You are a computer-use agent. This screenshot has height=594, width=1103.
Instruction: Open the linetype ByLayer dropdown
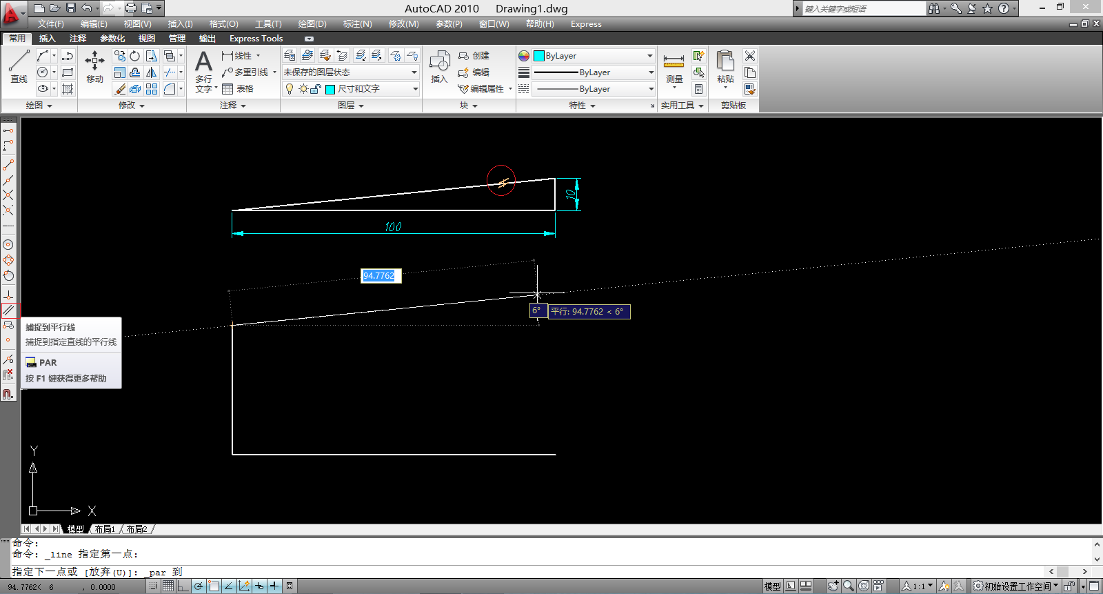[651, 89]
